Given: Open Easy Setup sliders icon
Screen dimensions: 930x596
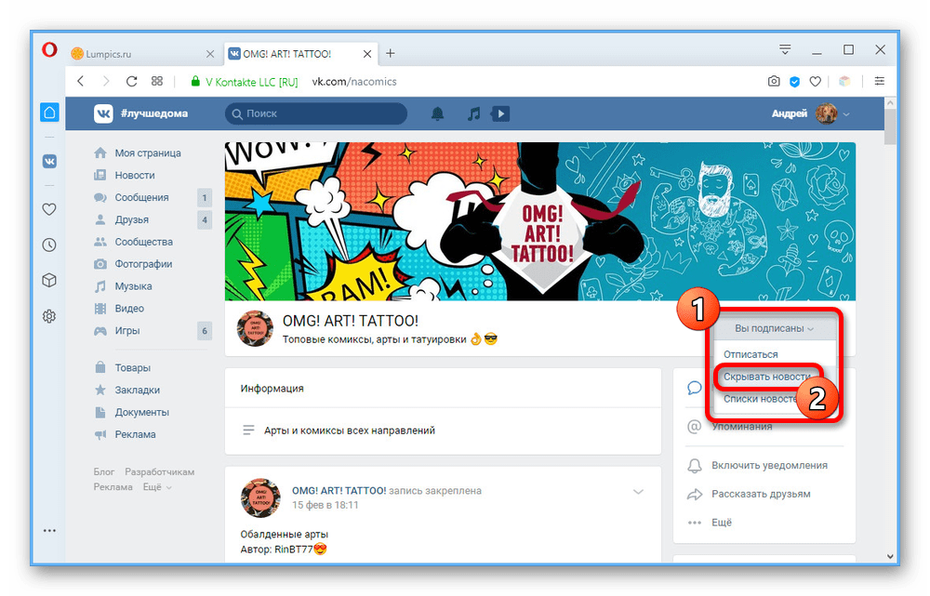Looking at the screenshot, I should click(880, 81).
